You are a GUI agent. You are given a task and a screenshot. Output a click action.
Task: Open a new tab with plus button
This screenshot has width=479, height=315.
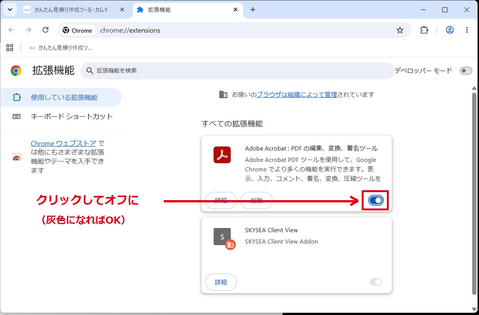point(253,10)
